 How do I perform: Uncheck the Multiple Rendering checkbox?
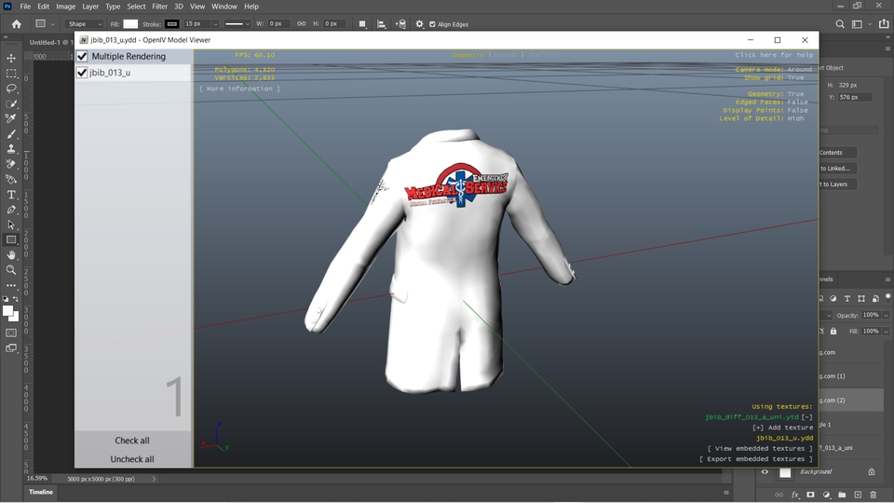pyautogui.click(x=82, y=57)
